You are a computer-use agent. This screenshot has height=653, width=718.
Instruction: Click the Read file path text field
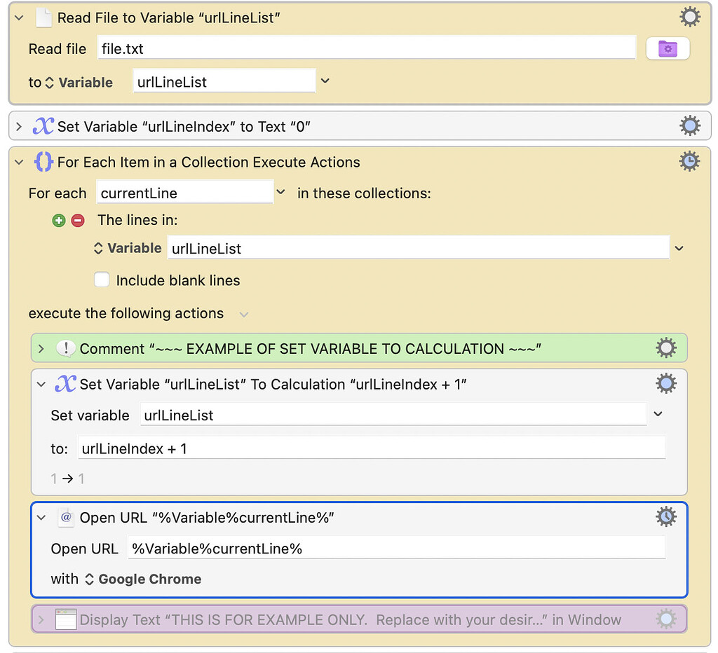coord(365,49)
